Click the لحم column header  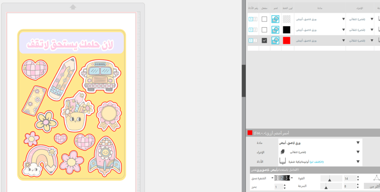coord(276,8)
